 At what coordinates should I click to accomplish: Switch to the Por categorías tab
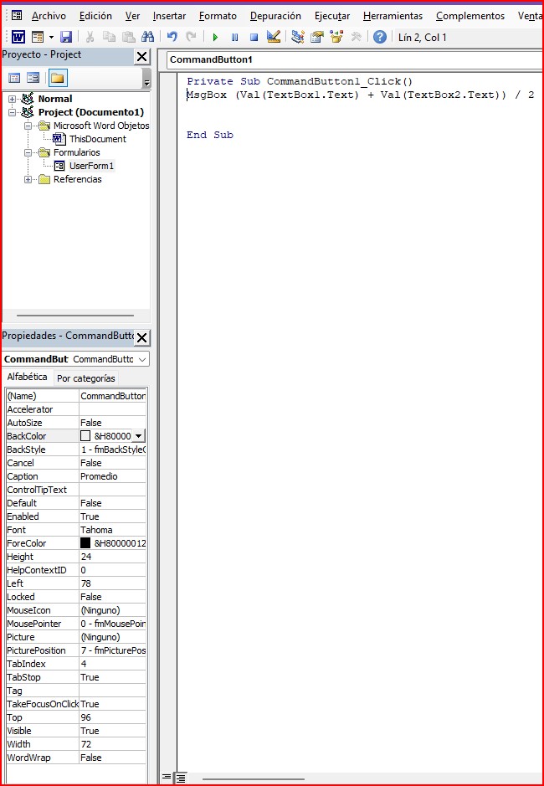point(85,378)
